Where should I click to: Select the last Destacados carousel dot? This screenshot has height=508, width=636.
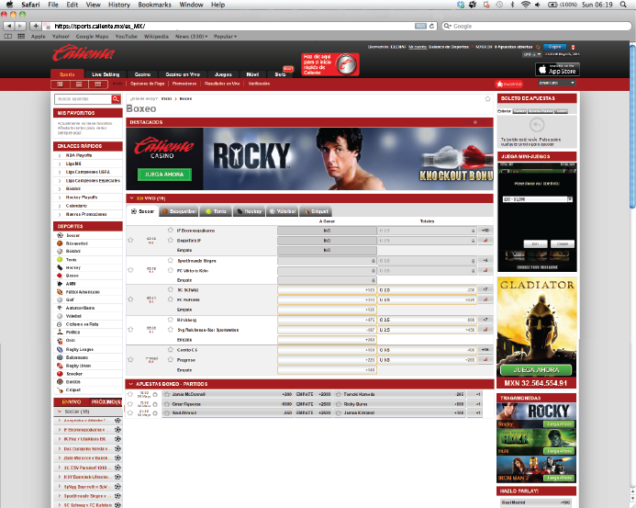click(484, 122)
